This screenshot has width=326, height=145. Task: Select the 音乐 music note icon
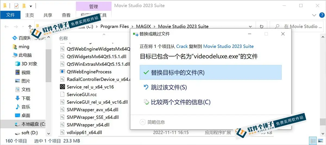(x=17, y=107)
